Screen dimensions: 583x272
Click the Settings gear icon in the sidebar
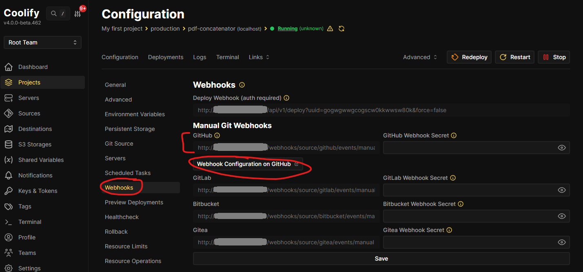pyautogui.click(x=9, y=268)
